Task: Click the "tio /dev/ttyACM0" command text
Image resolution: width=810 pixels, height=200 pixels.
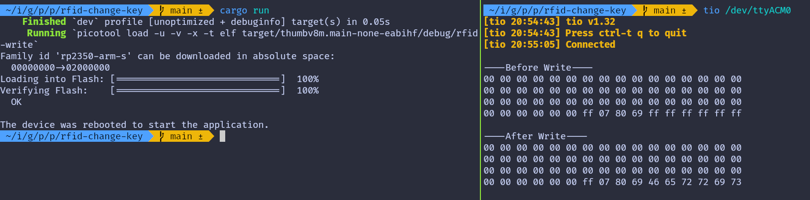Action: pos(747,10)
